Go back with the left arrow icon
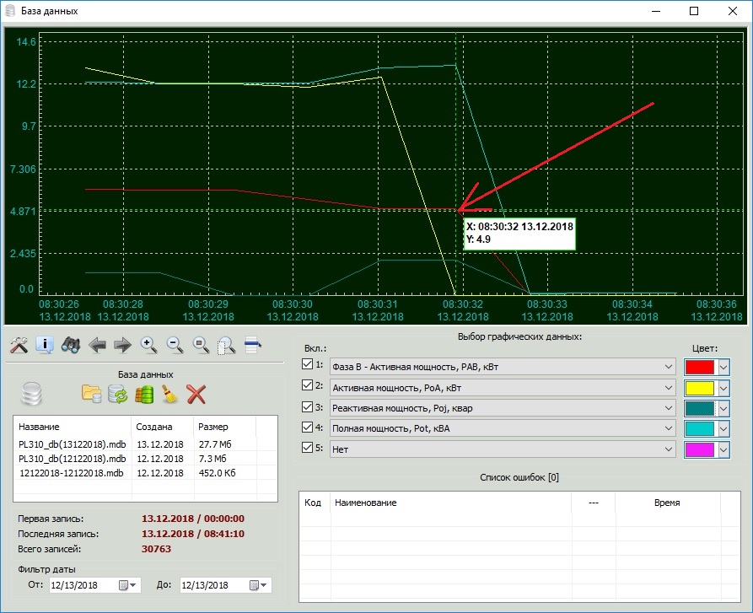 click(x=97, y=345)
